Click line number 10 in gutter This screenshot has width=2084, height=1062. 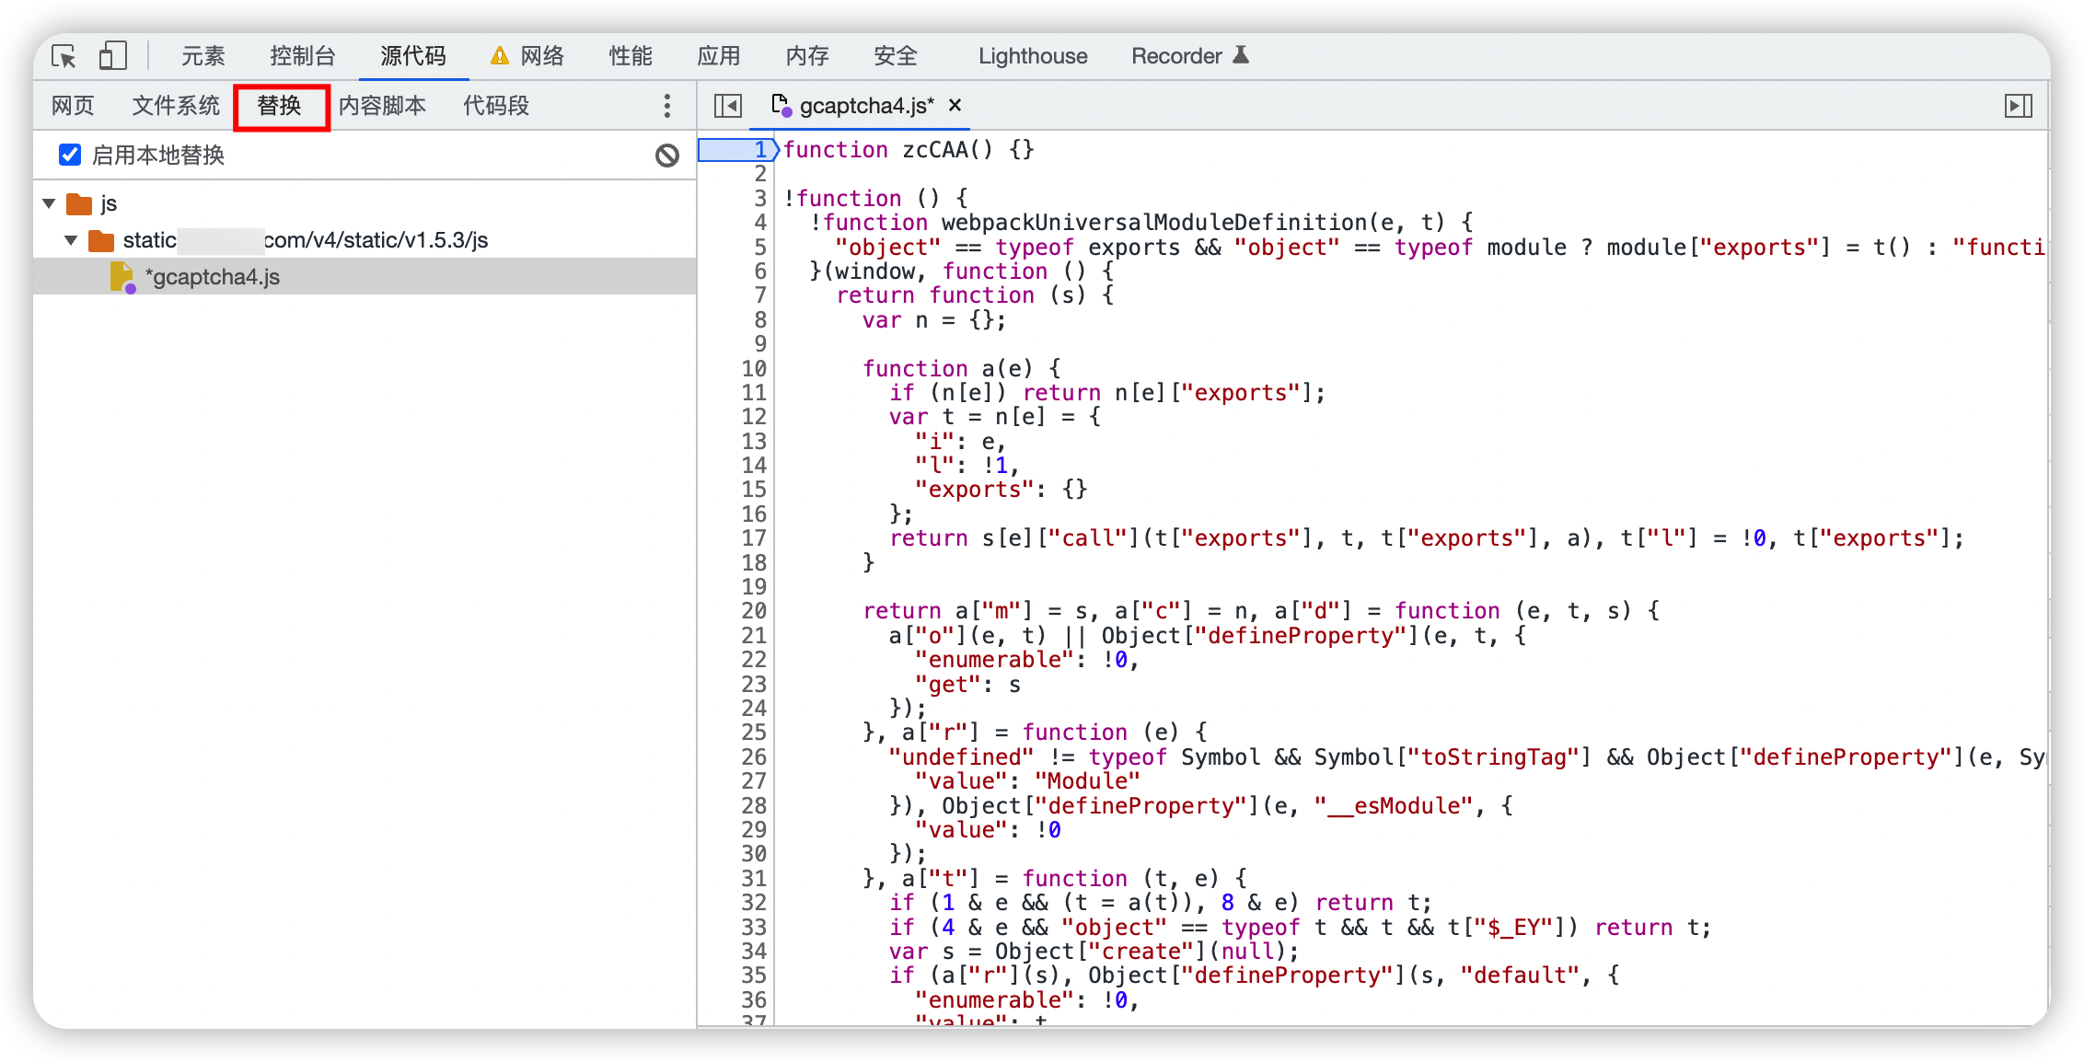click(754, 369)
